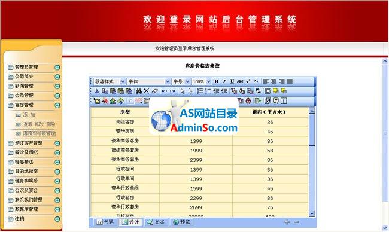The image size is (389, 232).
Task: Insert a bulleted list
Action: click(x=208, y=91)
